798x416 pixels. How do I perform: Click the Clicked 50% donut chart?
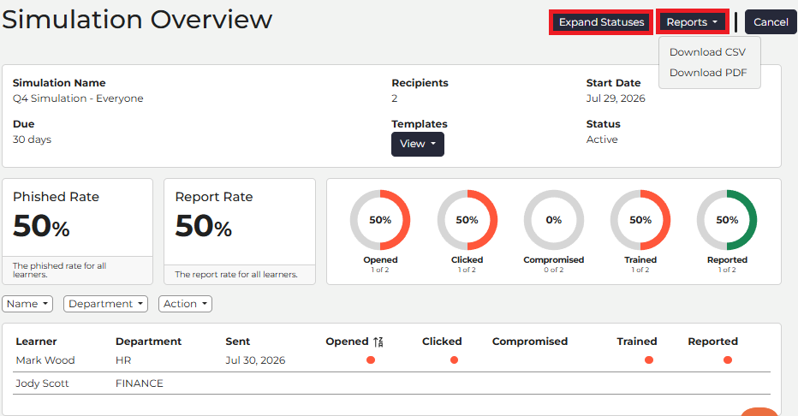coord(467,220)
